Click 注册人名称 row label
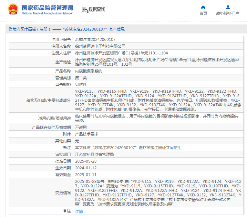Screen dimensions: 247x217 [61, 46]
